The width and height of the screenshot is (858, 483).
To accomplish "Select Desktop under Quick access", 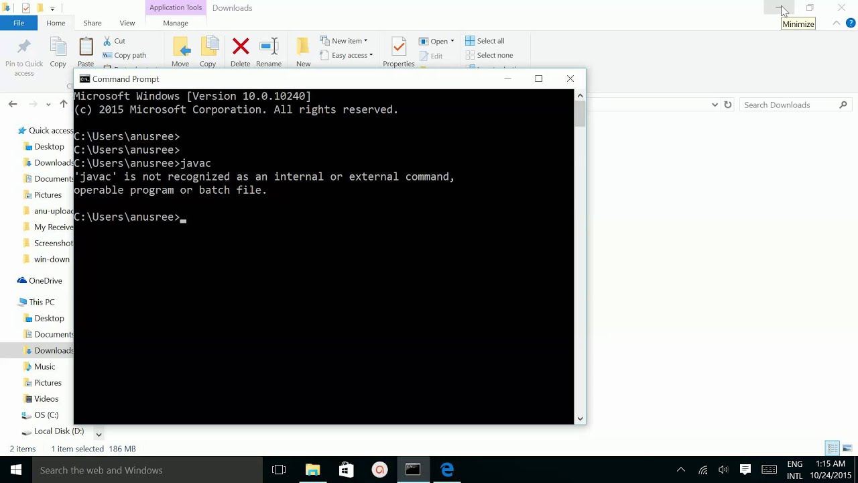I will click(x=44, y=146).
